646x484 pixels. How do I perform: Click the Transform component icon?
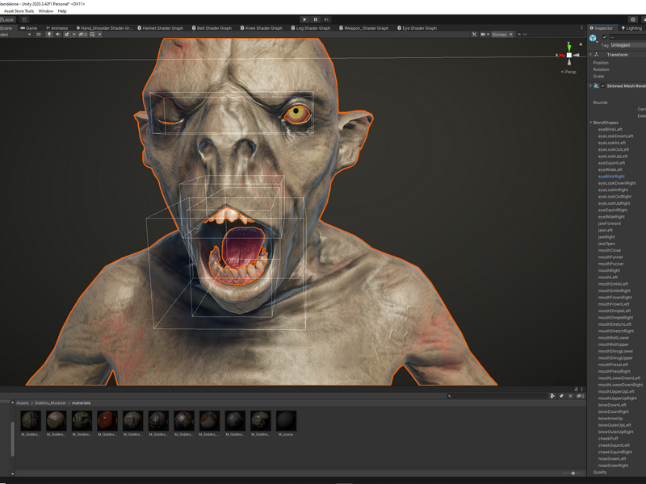(597, 55)
